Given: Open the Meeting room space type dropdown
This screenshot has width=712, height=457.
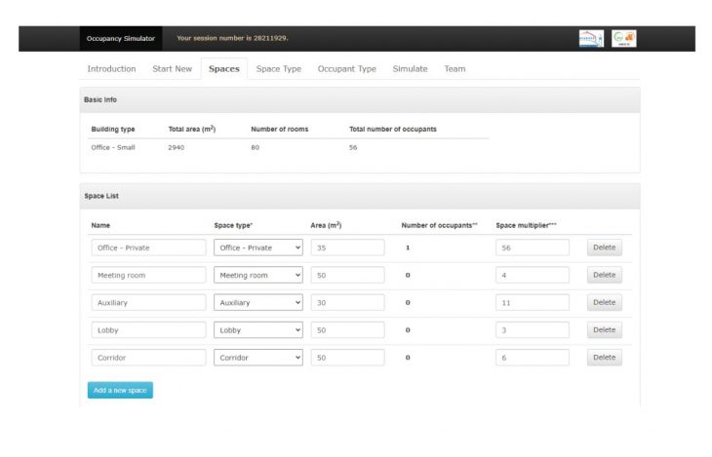Looking at the screenshot, I should (258, 275).
